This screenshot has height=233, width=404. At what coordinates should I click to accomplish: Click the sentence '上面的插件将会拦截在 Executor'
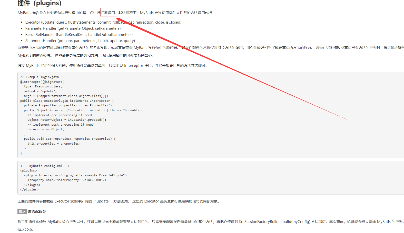click(119, 201)
